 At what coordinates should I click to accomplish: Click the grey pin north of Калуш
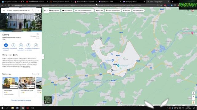101,39
